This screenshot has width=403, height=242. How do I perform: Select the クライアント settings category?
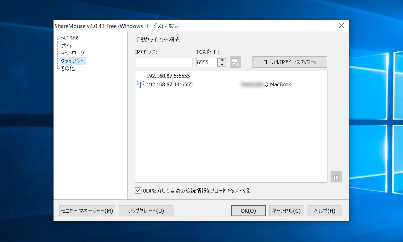[73, 61]
